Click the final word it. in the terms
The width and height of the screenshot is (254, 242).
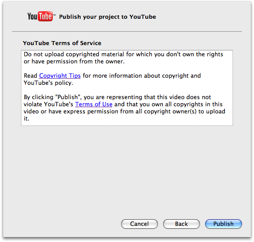(x=26, y=119)
